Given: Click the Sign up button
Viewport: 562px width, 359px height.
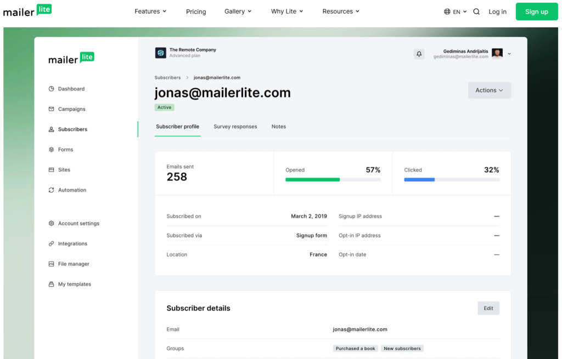Looking at the screenshot, I should (x=537, y=12).
